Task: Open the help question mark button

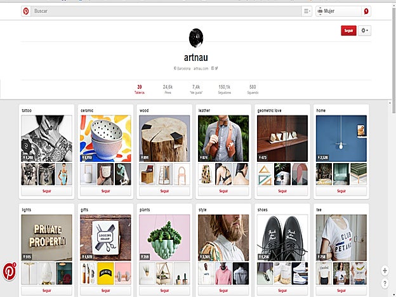Action: pyautogui.click(x=385, y=282)
